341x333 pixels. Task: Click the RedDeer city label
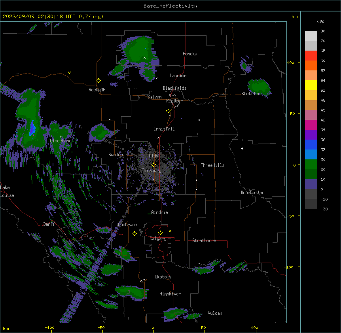pos(174,101)
